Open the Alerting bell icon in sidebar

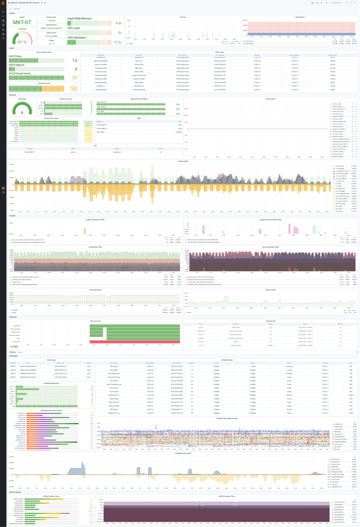[3, 30]
